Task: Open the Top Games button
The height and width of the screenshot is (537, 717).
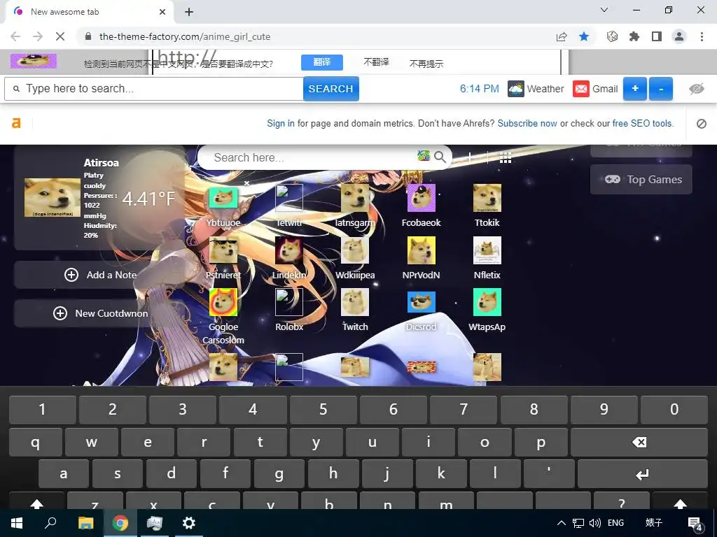Action: 641,180
